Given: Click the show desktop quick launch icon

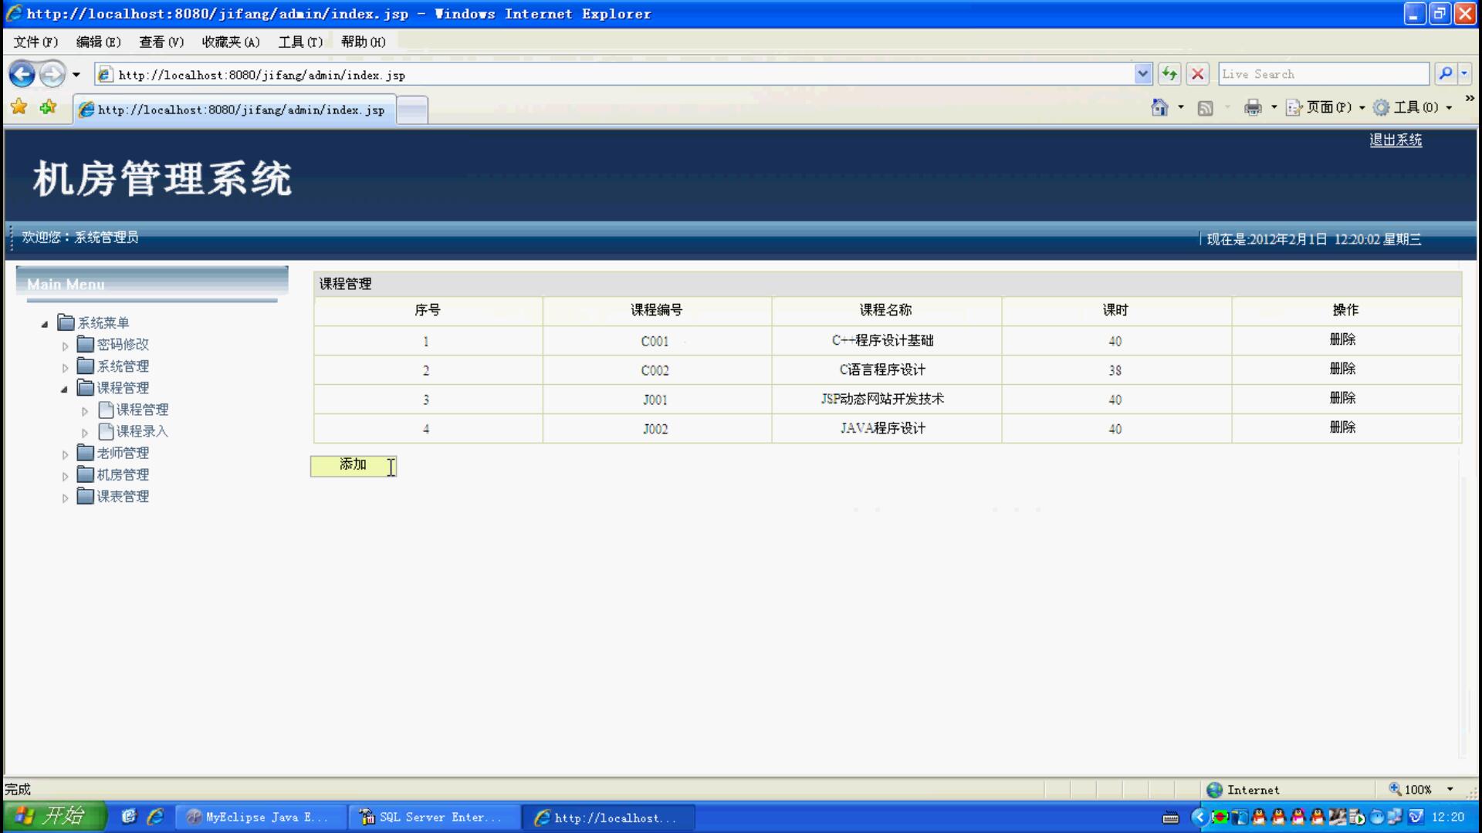Looking at the screenshot, I should point(129,816).
